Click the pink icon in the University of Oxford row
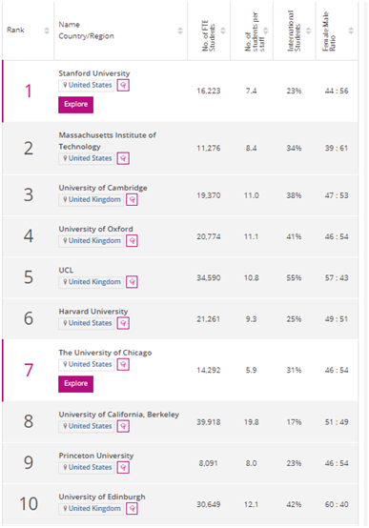The image size is (369, 528). pyautogui.click(x=133, y=241)
